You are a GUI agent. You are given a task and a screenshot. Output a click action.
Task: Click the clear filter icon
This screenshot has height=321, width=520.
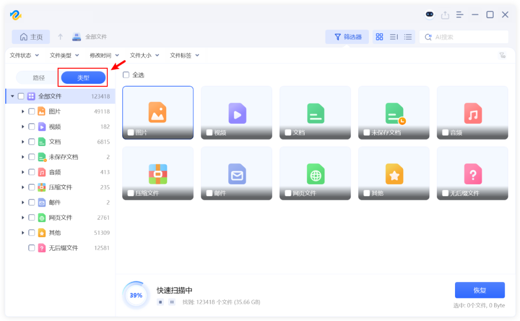(502, 55)
